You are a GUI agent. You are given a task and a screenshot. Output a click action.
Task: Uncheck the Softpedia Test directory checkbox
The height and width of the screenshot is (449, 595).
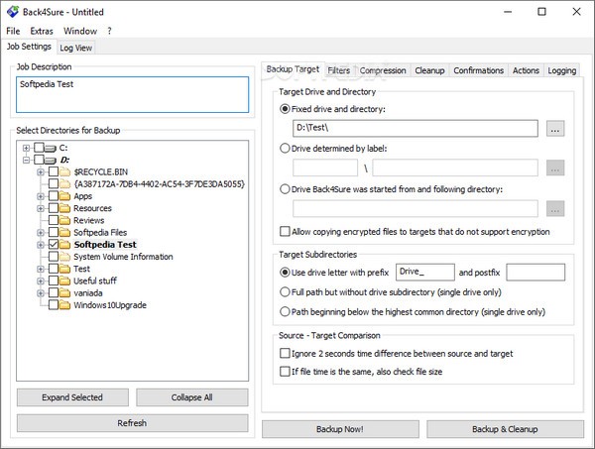(54, 244)
